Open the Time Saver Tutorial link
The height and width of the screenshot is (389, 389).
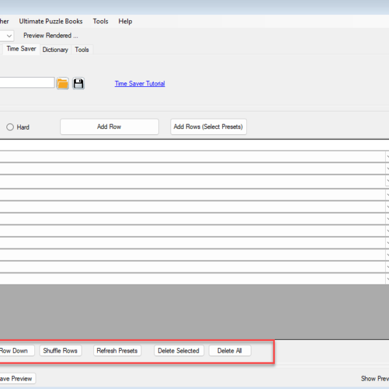[139, 84]
